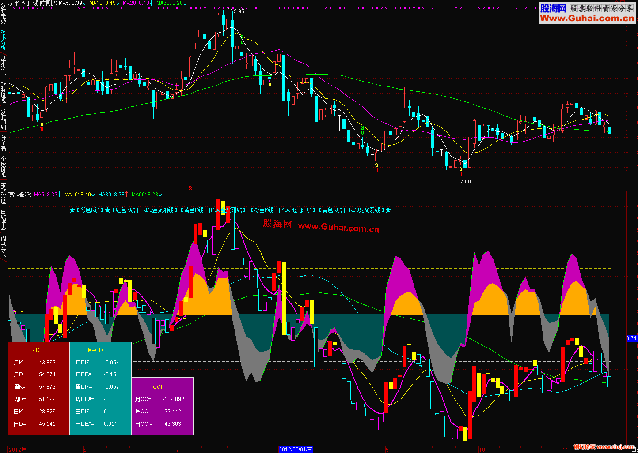Click the 2012/08/01/三 date marker on the time axis
The width and height of the screenshot is (638, 453).
click(x=296, y=449)
